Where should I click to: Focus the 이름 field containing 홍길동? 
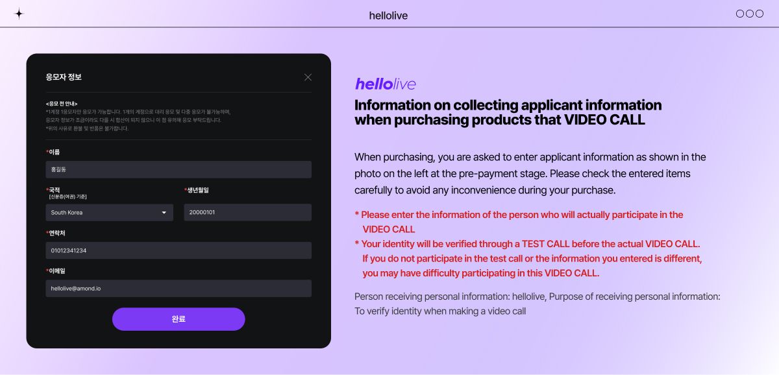(x=179, y=169)
